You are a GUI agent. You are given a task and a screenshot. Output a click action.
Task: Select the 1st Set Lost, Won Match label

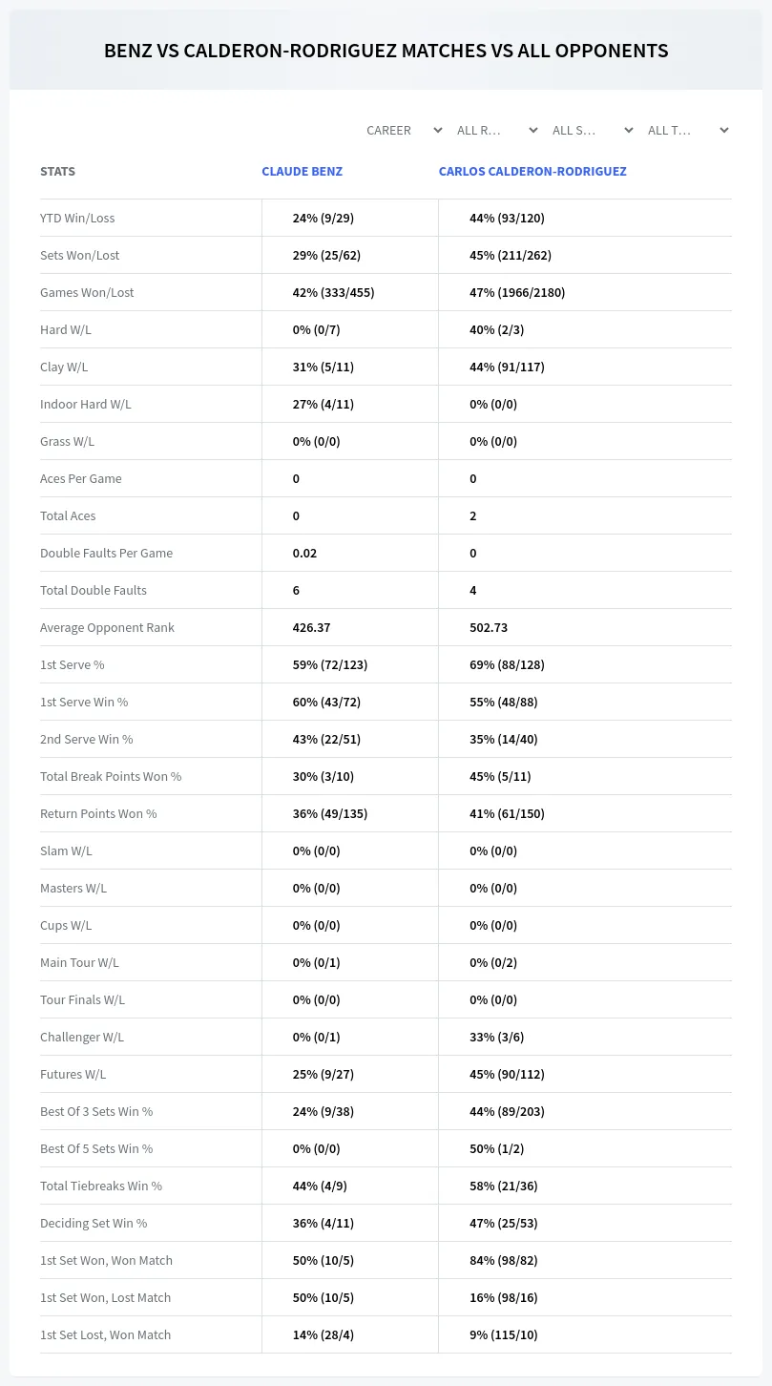point(105,1334)
